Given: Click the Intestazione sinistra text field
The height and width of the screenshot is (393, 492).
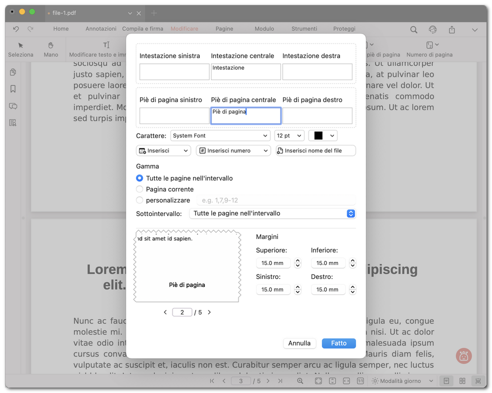Looking at the screenshot, I should tap(174, 72).
